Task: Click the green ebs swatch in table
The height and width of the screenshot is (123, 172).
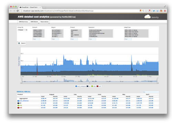Action: click(18, 106)
